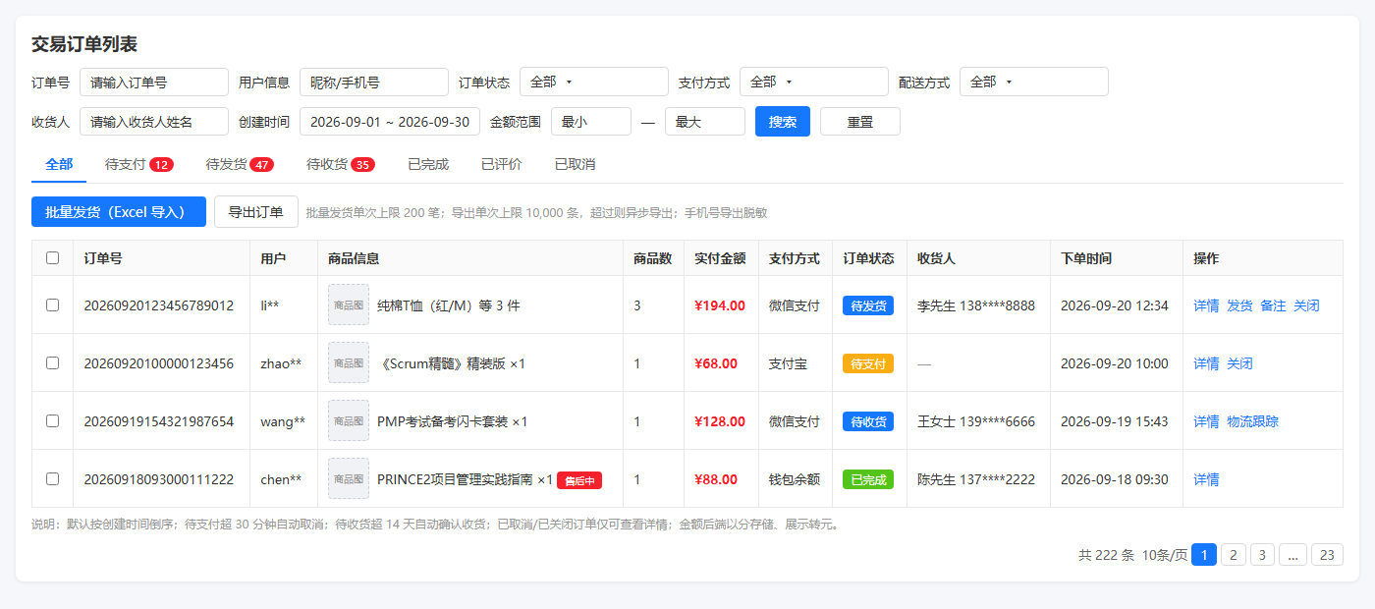The image size is (1375, 609).
Task: Click recipient 陈先生 137****2222
Action: (976, 479)
